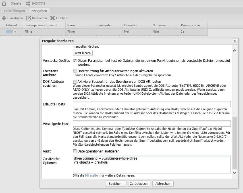Click the Nur lesen column header
Screen dimensions: 243x193
165,25
